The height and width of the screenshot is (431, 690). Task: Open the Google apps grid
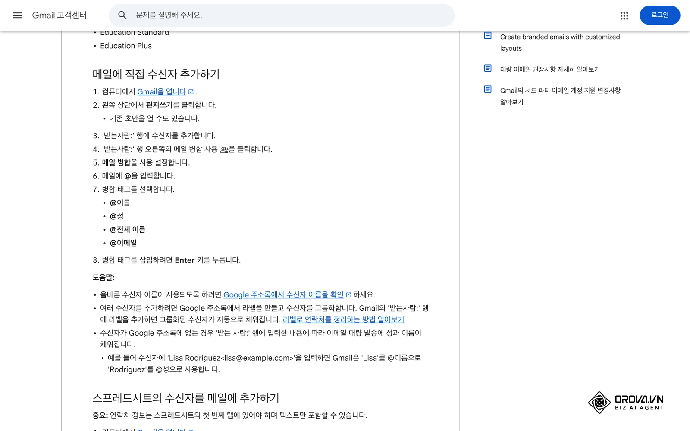point(624,16)
